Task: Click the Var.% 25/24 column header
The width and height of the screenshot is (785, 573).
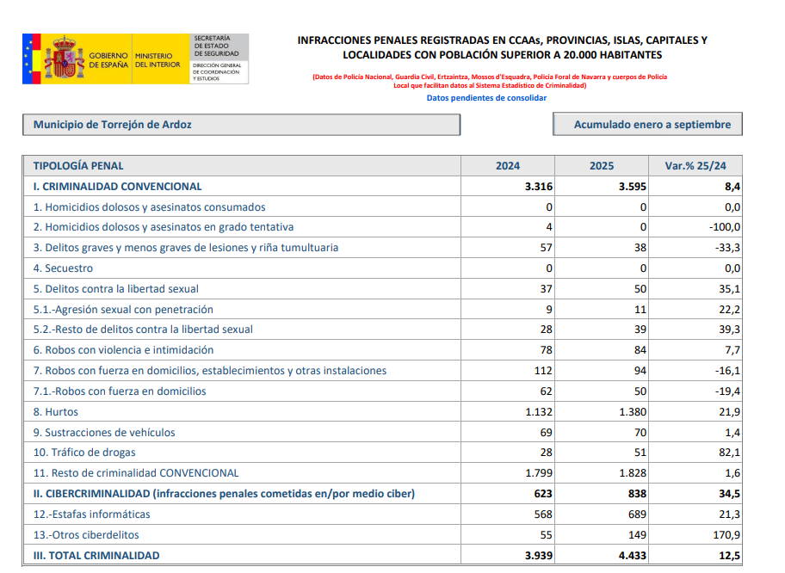Action: (x=695, y=166)
